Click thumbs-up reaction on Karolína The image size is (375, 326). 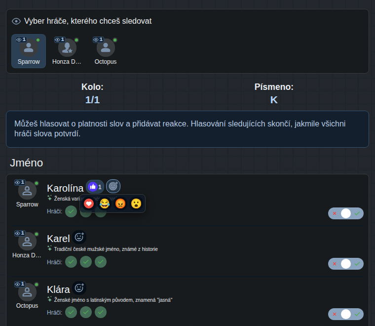point(95,187)
